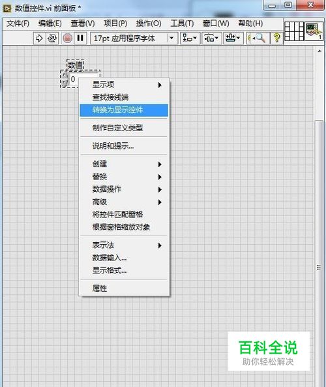The image size is (326, 387).
Task: Choose 查找接线端 from context menu
Action: [x=124, y=97]
